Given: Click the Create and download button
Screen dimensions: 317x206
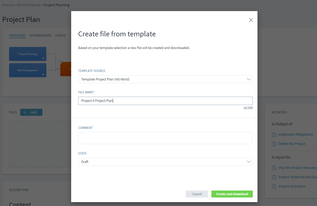Looking at the screenshot, I should pyautogui.click(x=232, y=194).
